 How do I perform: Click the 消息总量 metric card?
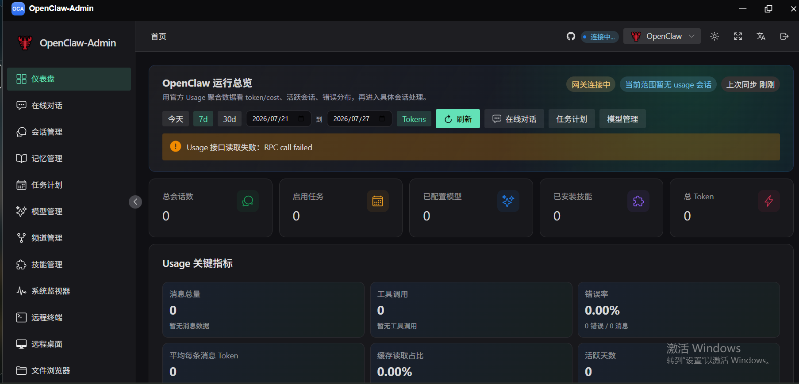click(x=263, y=310)
